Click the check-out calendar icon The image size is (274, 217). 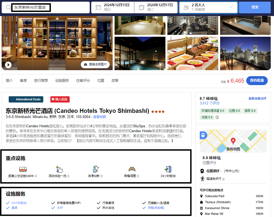click(141, 7)
